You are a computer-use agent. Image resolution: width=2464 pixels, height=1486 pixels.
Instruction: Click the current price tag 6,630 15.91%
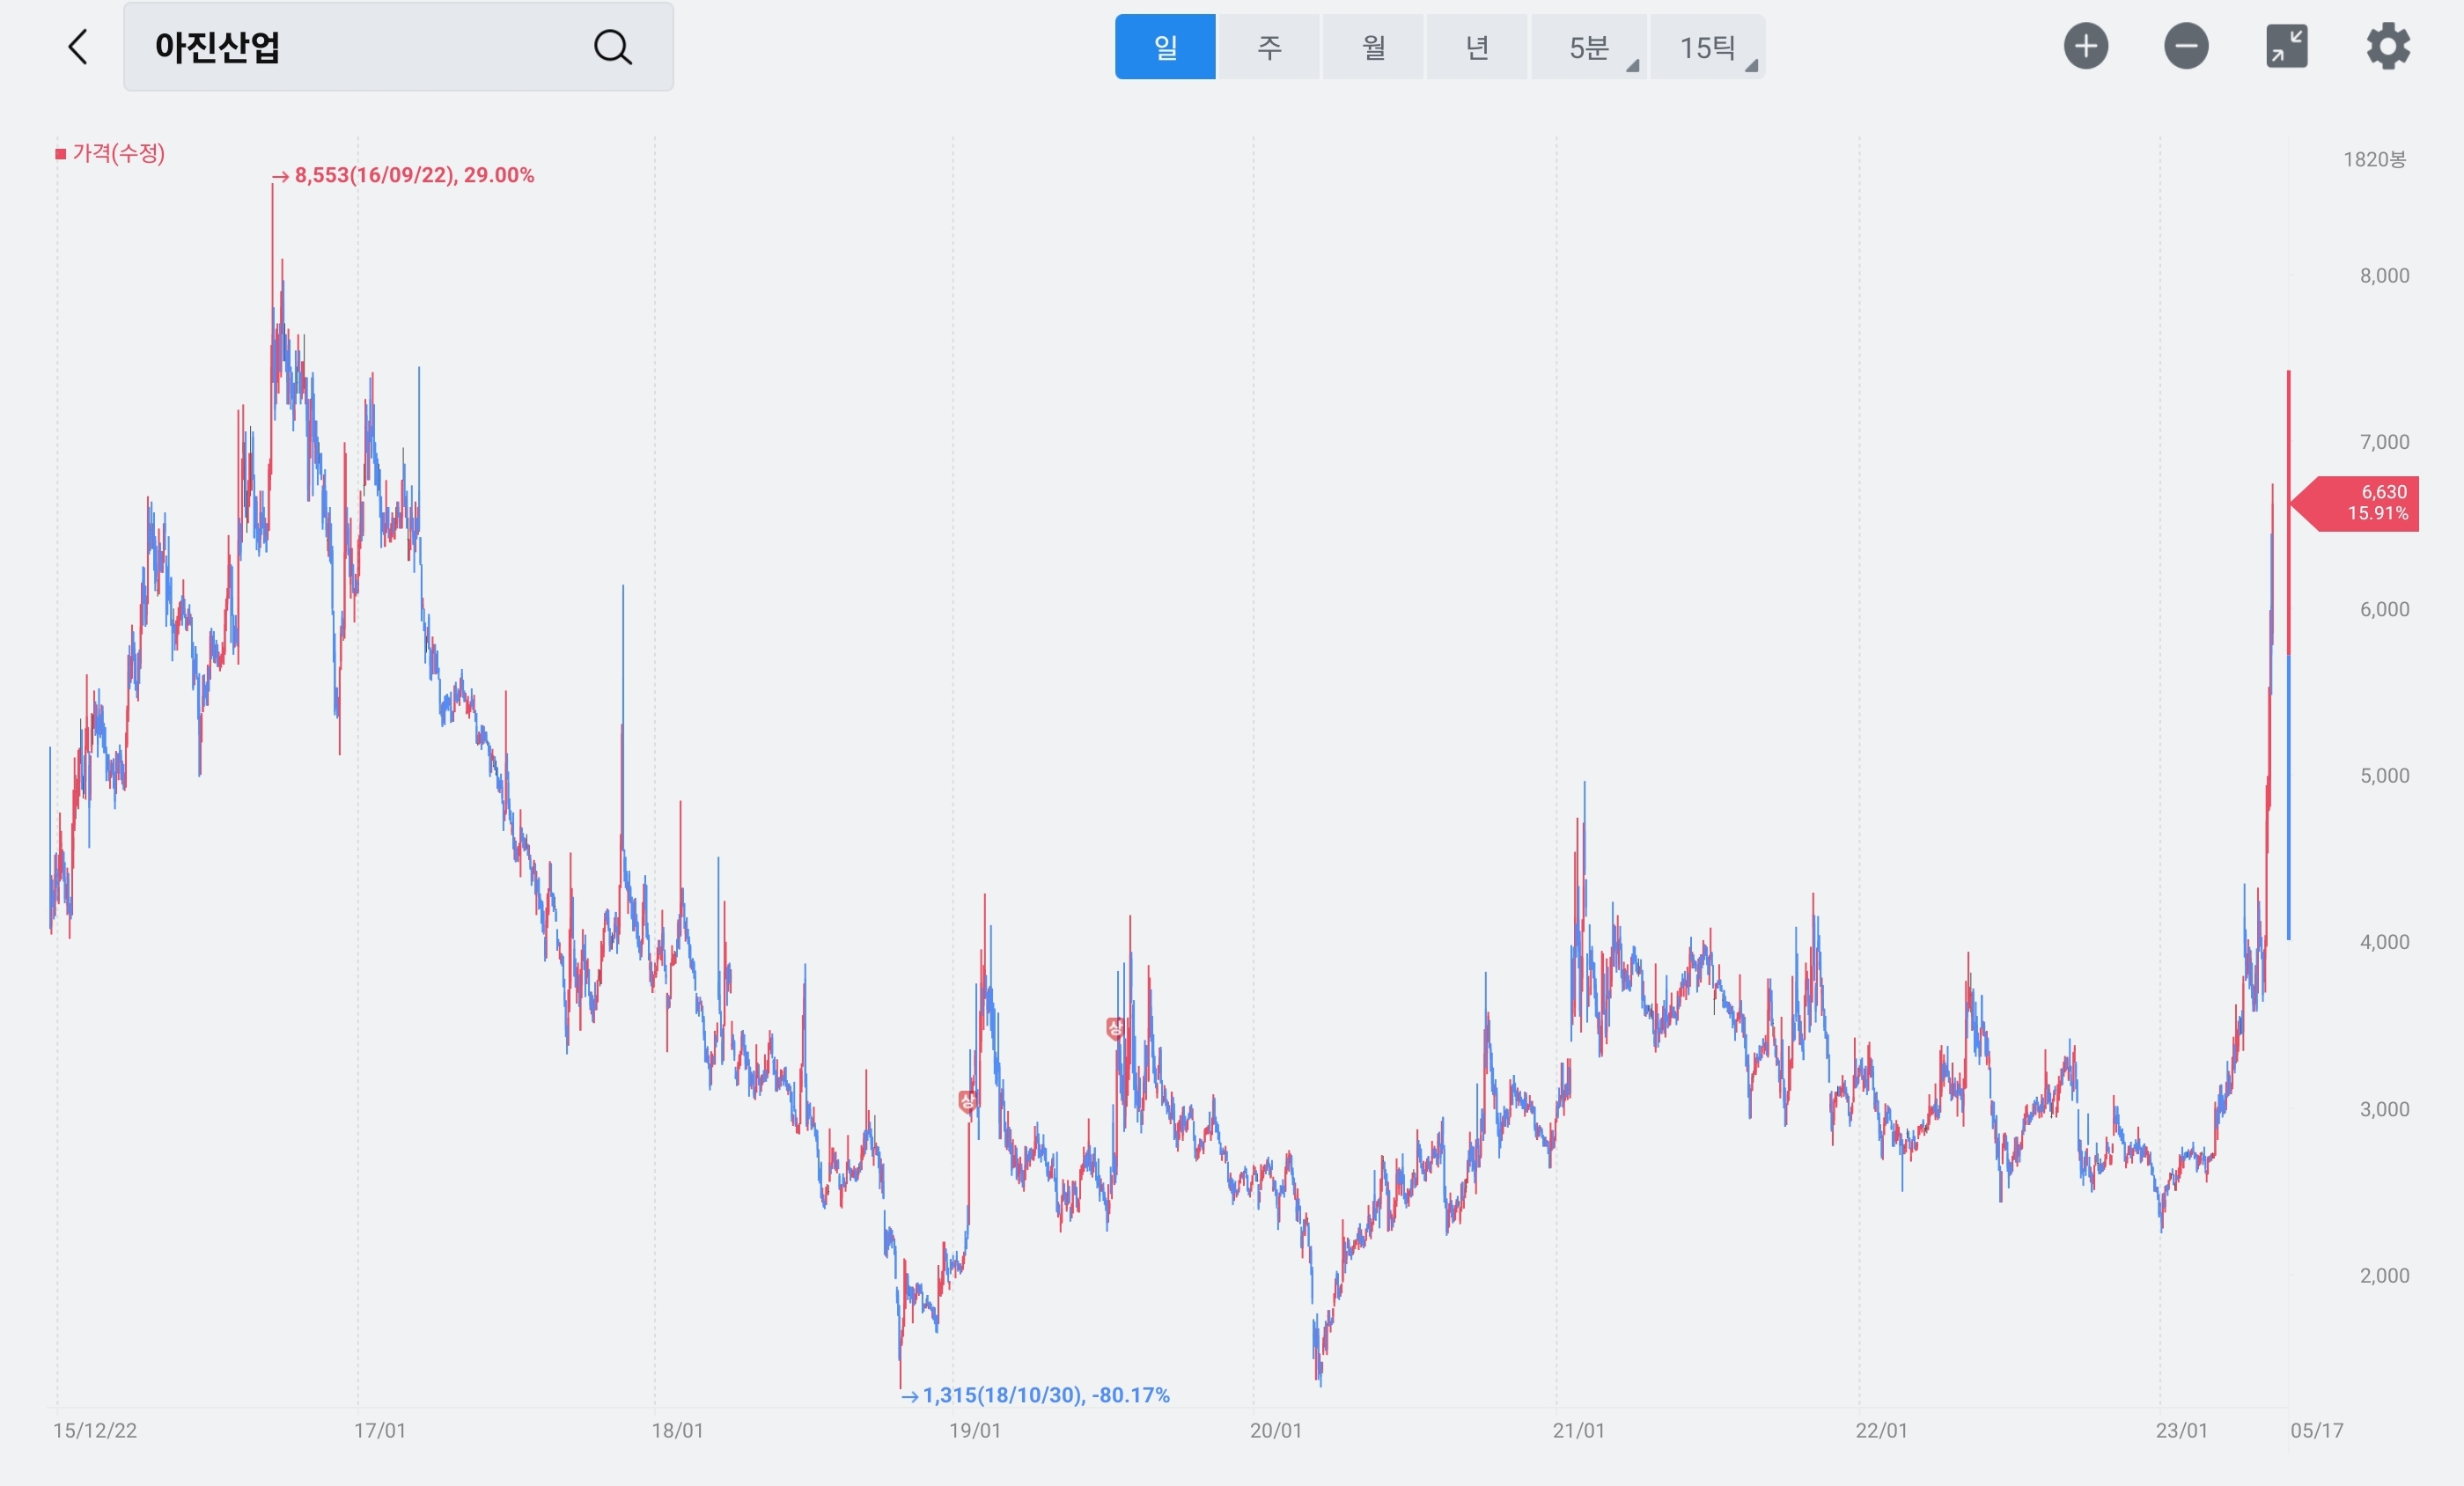2355,503
